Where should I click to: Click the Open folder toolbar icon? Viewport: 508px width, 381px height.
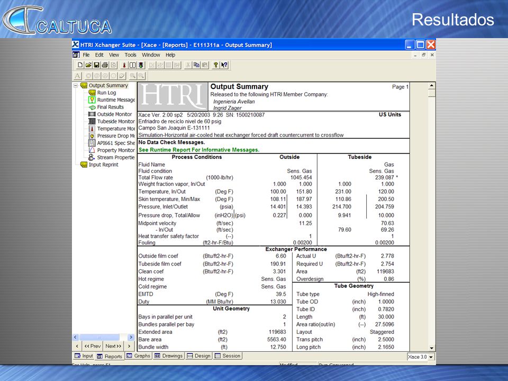point(88,65)
